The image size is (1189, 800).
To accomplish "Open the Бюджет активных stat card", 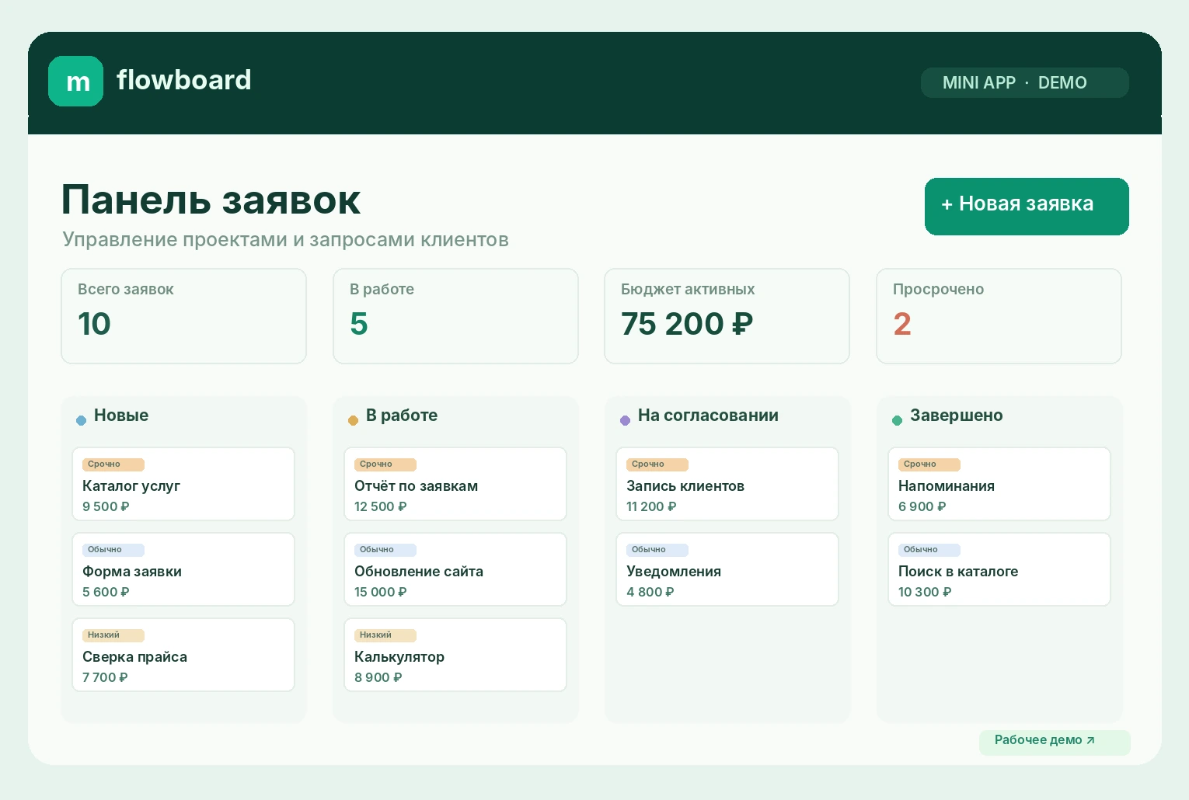I will coord(727,316).
